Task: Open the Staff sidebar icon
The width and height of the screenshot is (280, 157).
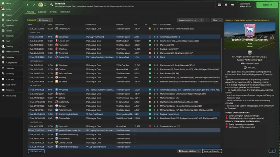Action: tap(3, 41)
